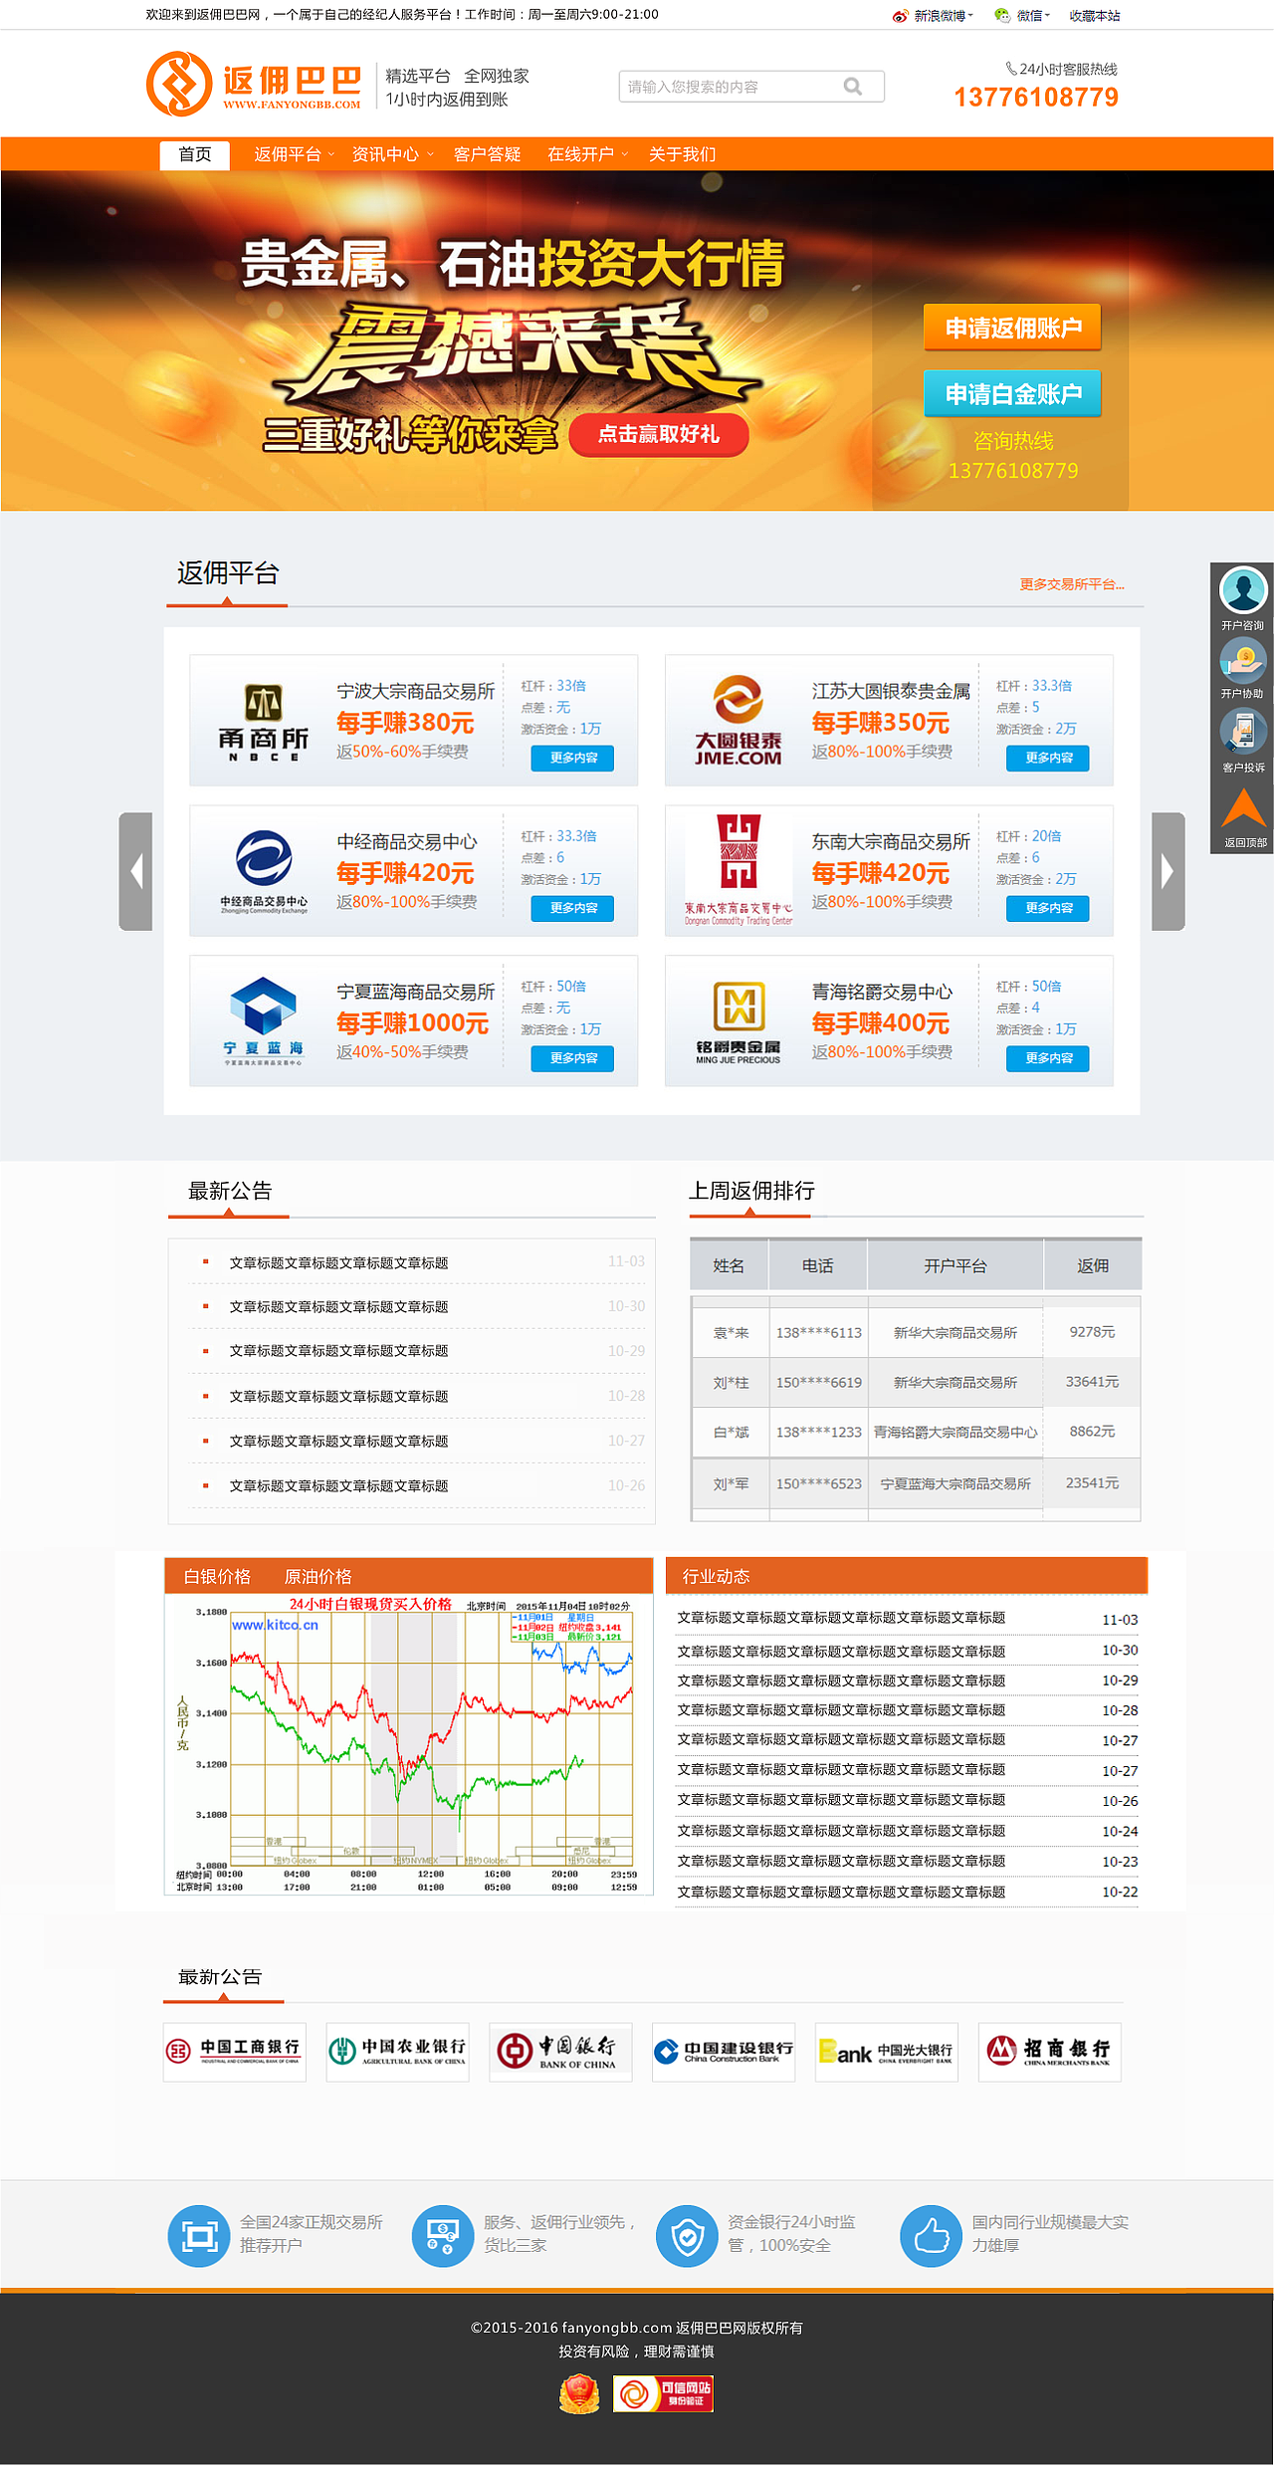Image resolution: width=1274 pixels, height=2465 pixels.
Task: Click the 中国建设银行 logo
Action: (724, 2052)
